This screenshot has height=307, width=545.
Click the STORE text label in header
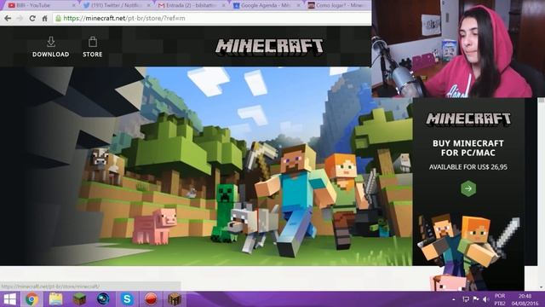pos(93,55)
